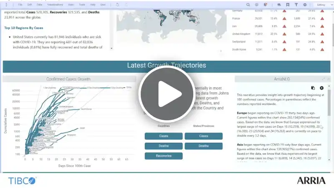Click the Countries Cases button
Image resolution: width=334 pixels, height=188 pixels.
pos(164,136)
